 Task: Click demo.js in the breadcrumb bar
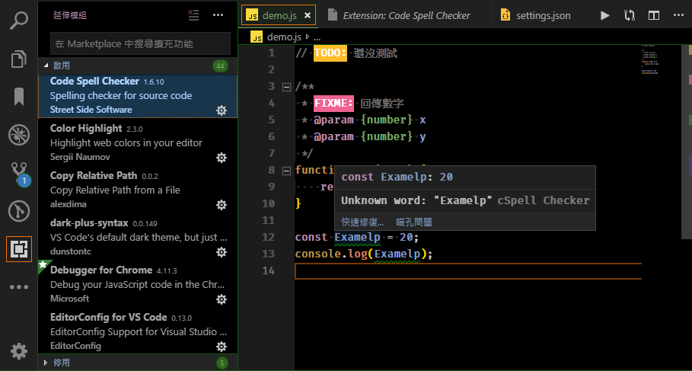pos(284,37)
